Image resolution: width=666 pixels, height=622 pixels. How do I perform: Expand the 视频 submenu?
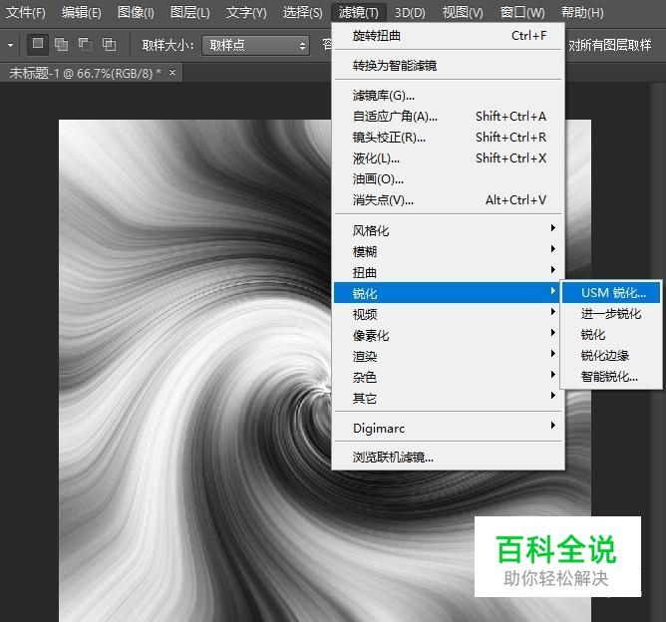tap(448, 314)
